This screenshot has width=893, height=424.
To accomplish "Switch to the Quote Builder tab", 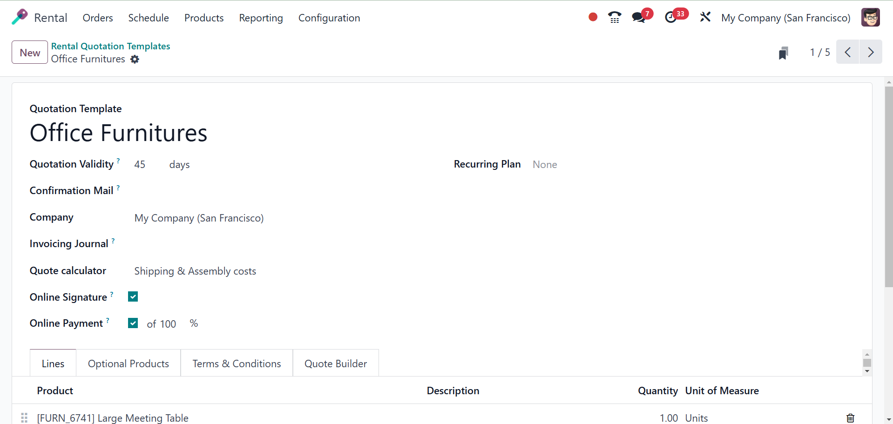I will point(336,363).
